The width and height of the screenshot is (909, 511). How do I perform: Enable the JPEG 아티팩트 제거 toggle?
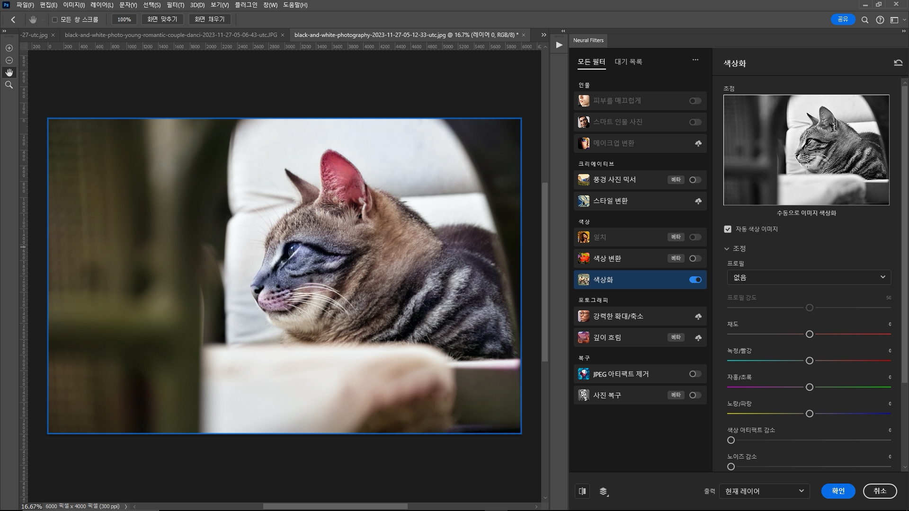click(x=695, y=374)
